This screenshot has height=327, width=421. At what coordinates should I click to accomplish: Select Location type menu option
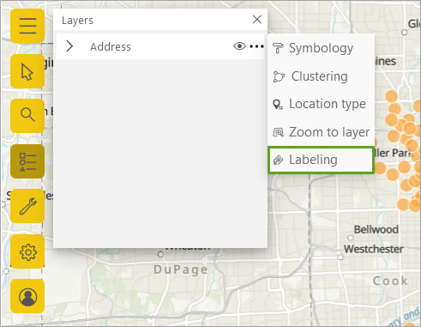click(x=321, y=104)
